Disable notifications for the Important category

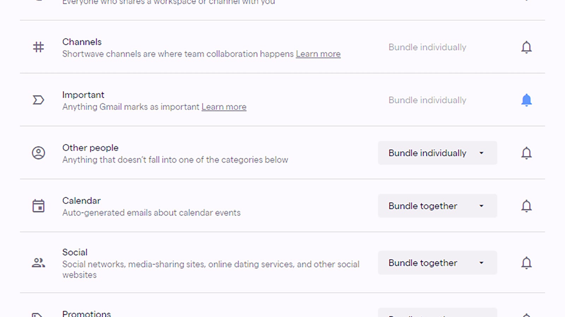tap(527, 100)
